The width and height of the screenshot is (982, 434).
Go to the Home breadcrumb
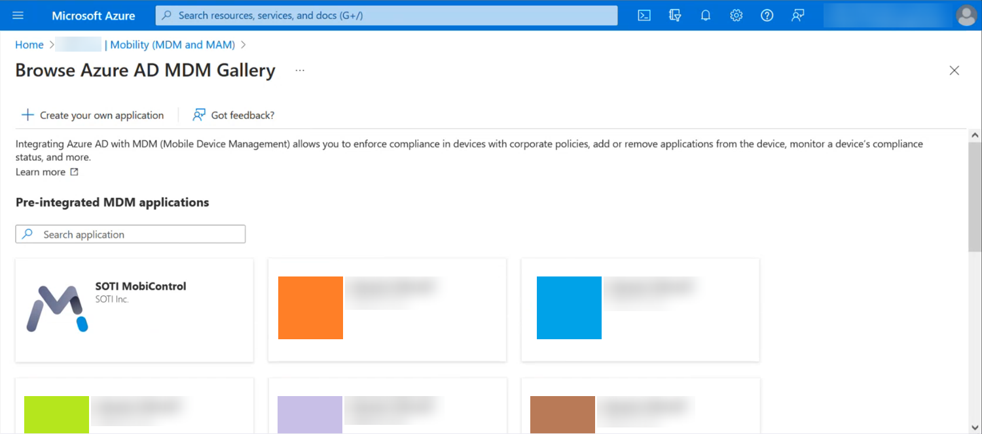pyautogui.click(x=29, y=44)
